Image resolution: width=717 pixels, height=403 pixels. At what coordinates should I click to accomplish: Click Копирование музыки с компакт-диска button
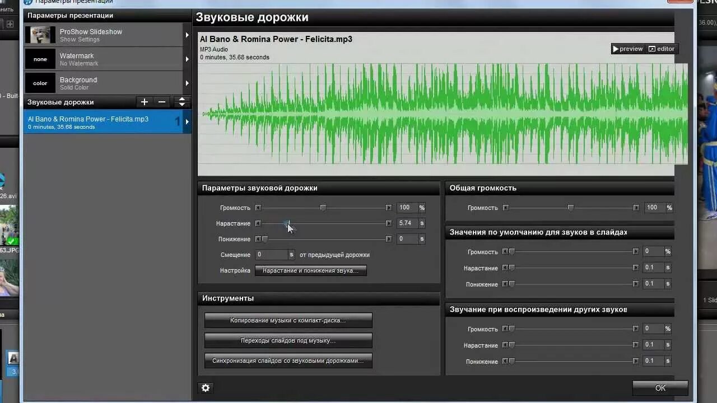pyautogui.click(x=288, y=320)
